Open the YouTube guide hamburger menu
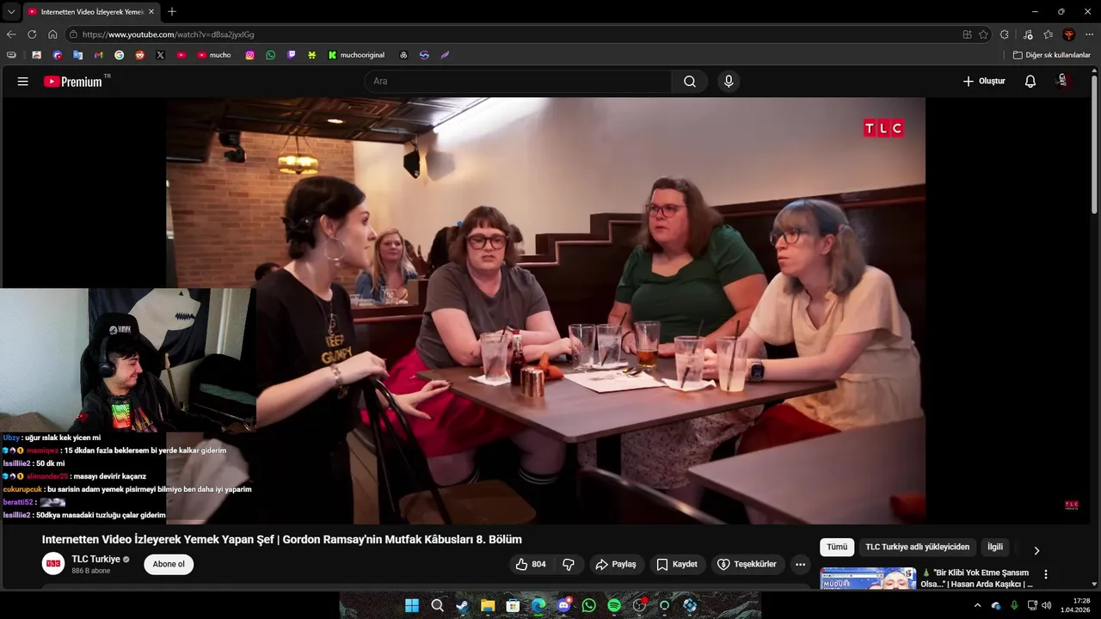This screenshot has width=1101, height=619. 23,82
